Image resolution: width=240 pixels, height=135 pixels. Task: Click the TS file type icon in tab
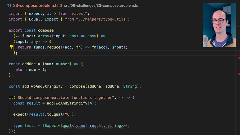(x=9, y=5)
